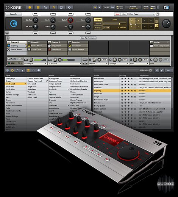Click the menu icon left of New Performance
The height and width of the screenshot is (197, 178).
[8, 38]
